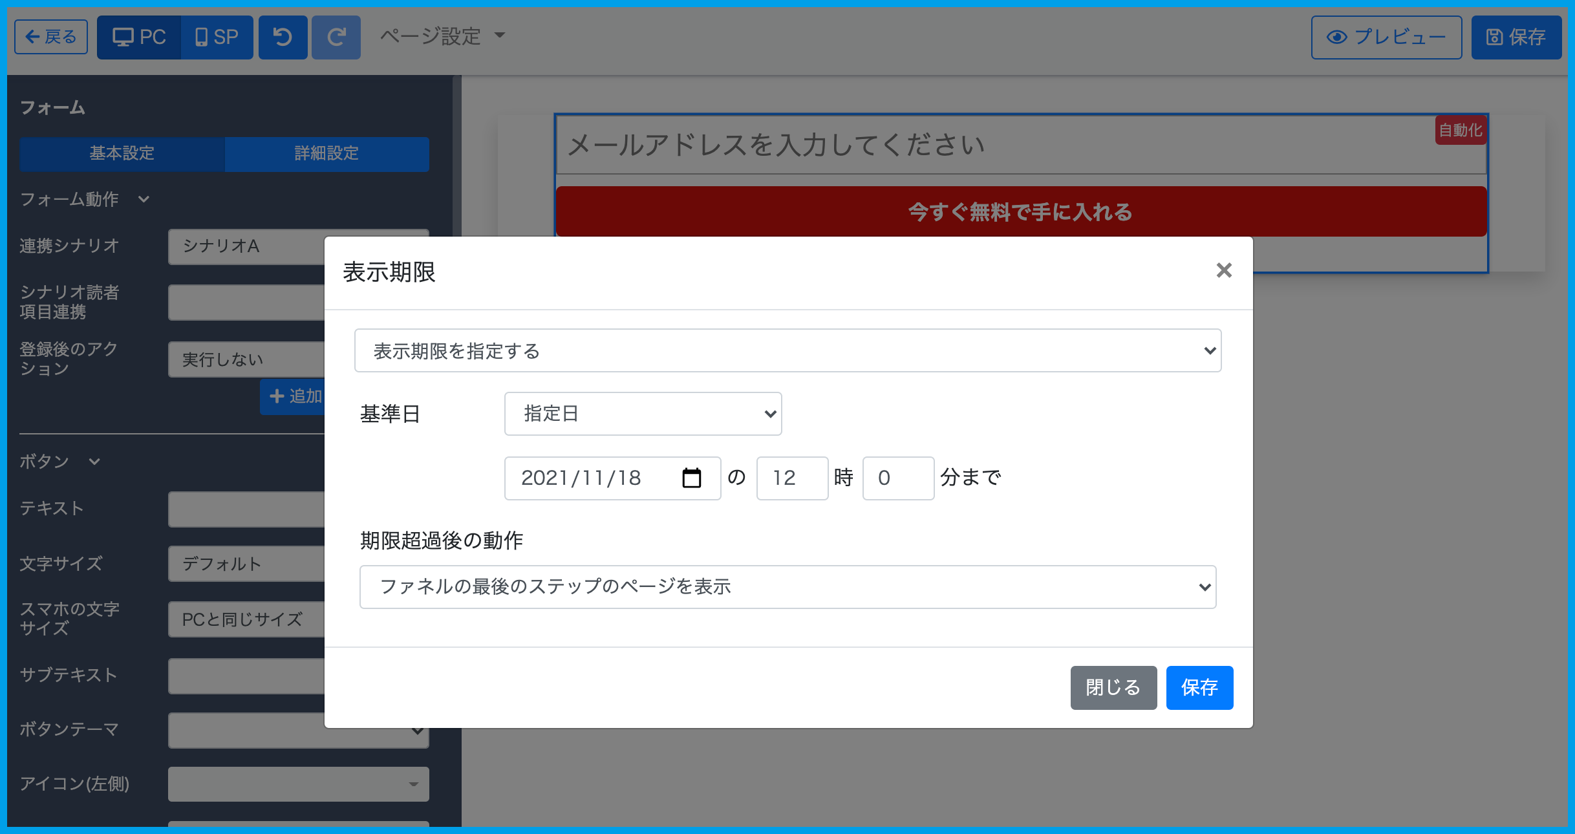Click the プレビュー eye button

tap(1386, 37)
